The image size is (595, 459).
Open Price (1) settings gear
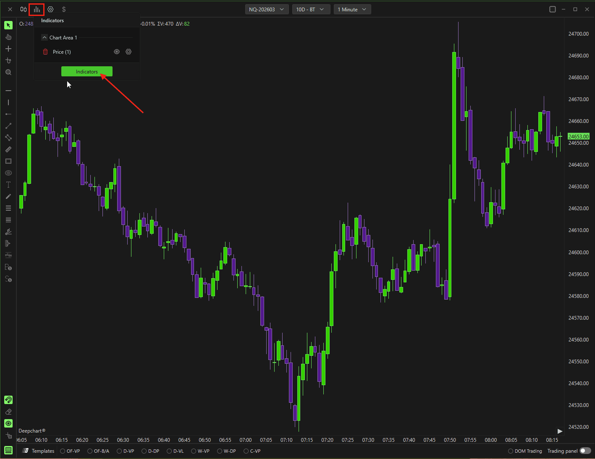(128, 52)
